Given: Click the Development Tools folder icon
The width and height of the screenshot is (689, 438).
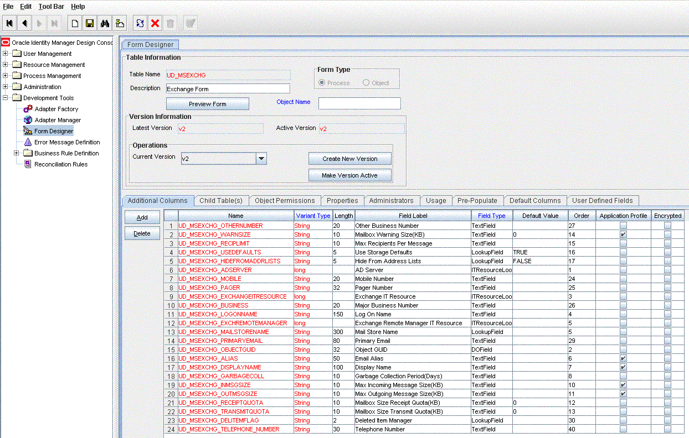Looking at the screenshot, I should point(17,98).
